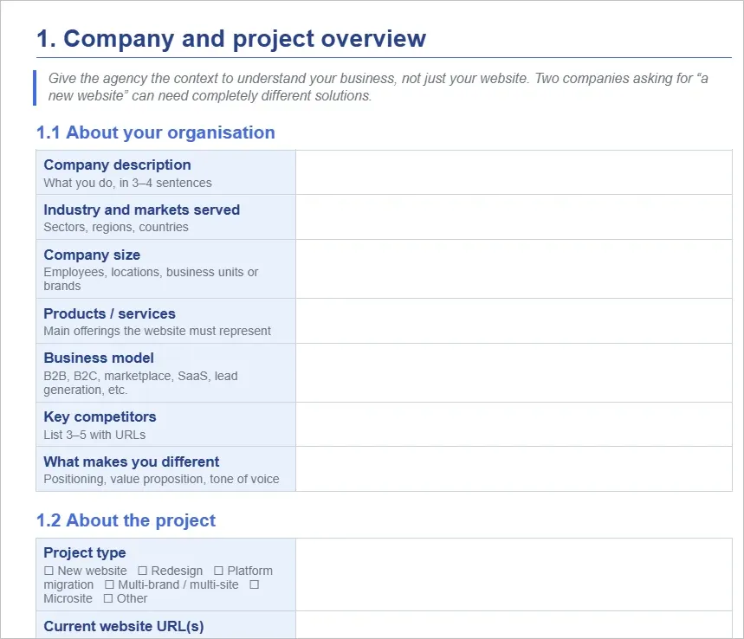
Task: Click the italic intro note about agency context
Action: pyautogui.click(x=378, y=87)
